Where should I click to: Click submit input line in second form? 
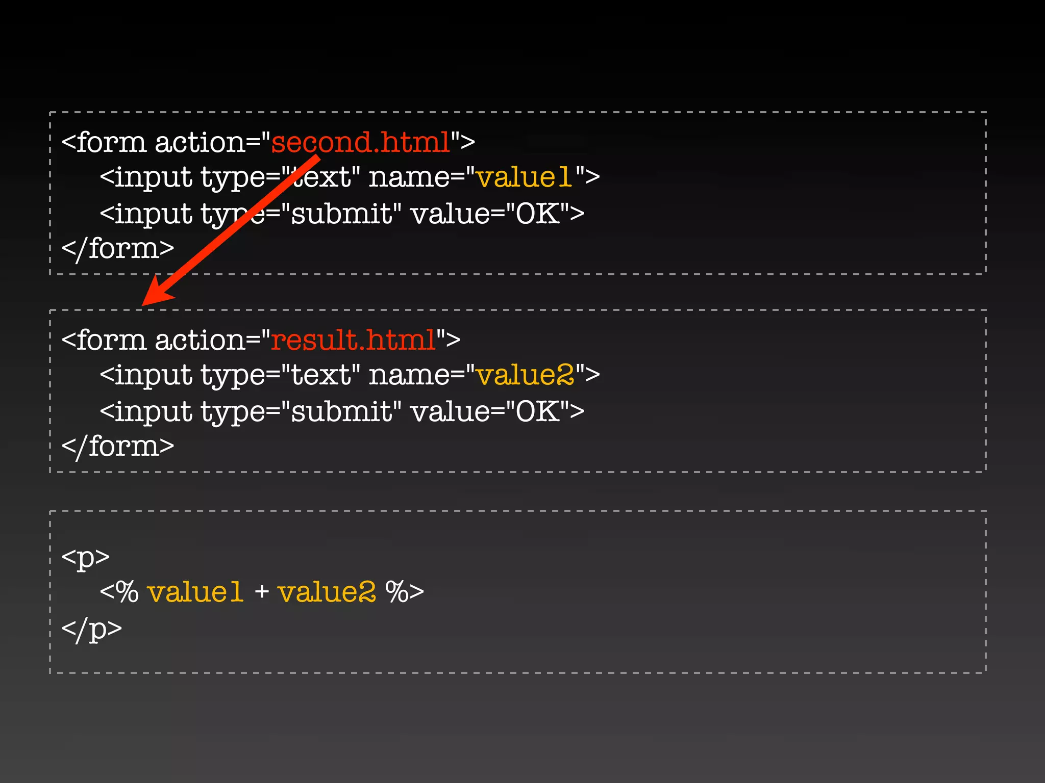[342, 411]
